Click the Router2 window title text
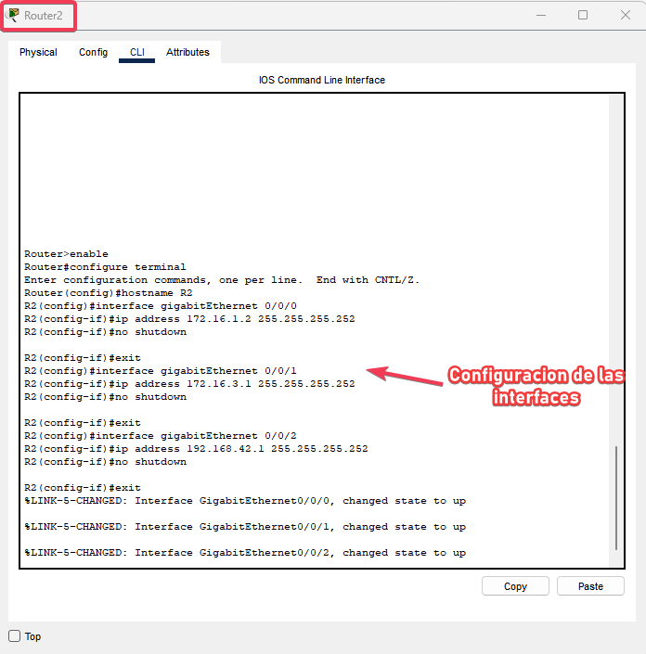 click(44, 15)
